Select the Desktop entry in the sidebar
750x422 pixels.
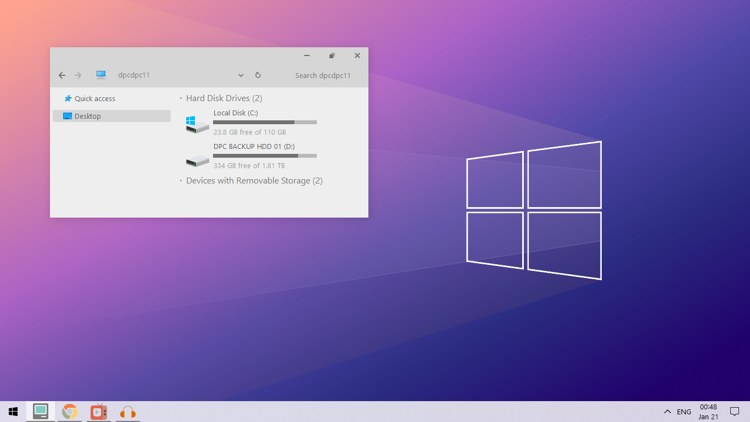coord(88,116)
